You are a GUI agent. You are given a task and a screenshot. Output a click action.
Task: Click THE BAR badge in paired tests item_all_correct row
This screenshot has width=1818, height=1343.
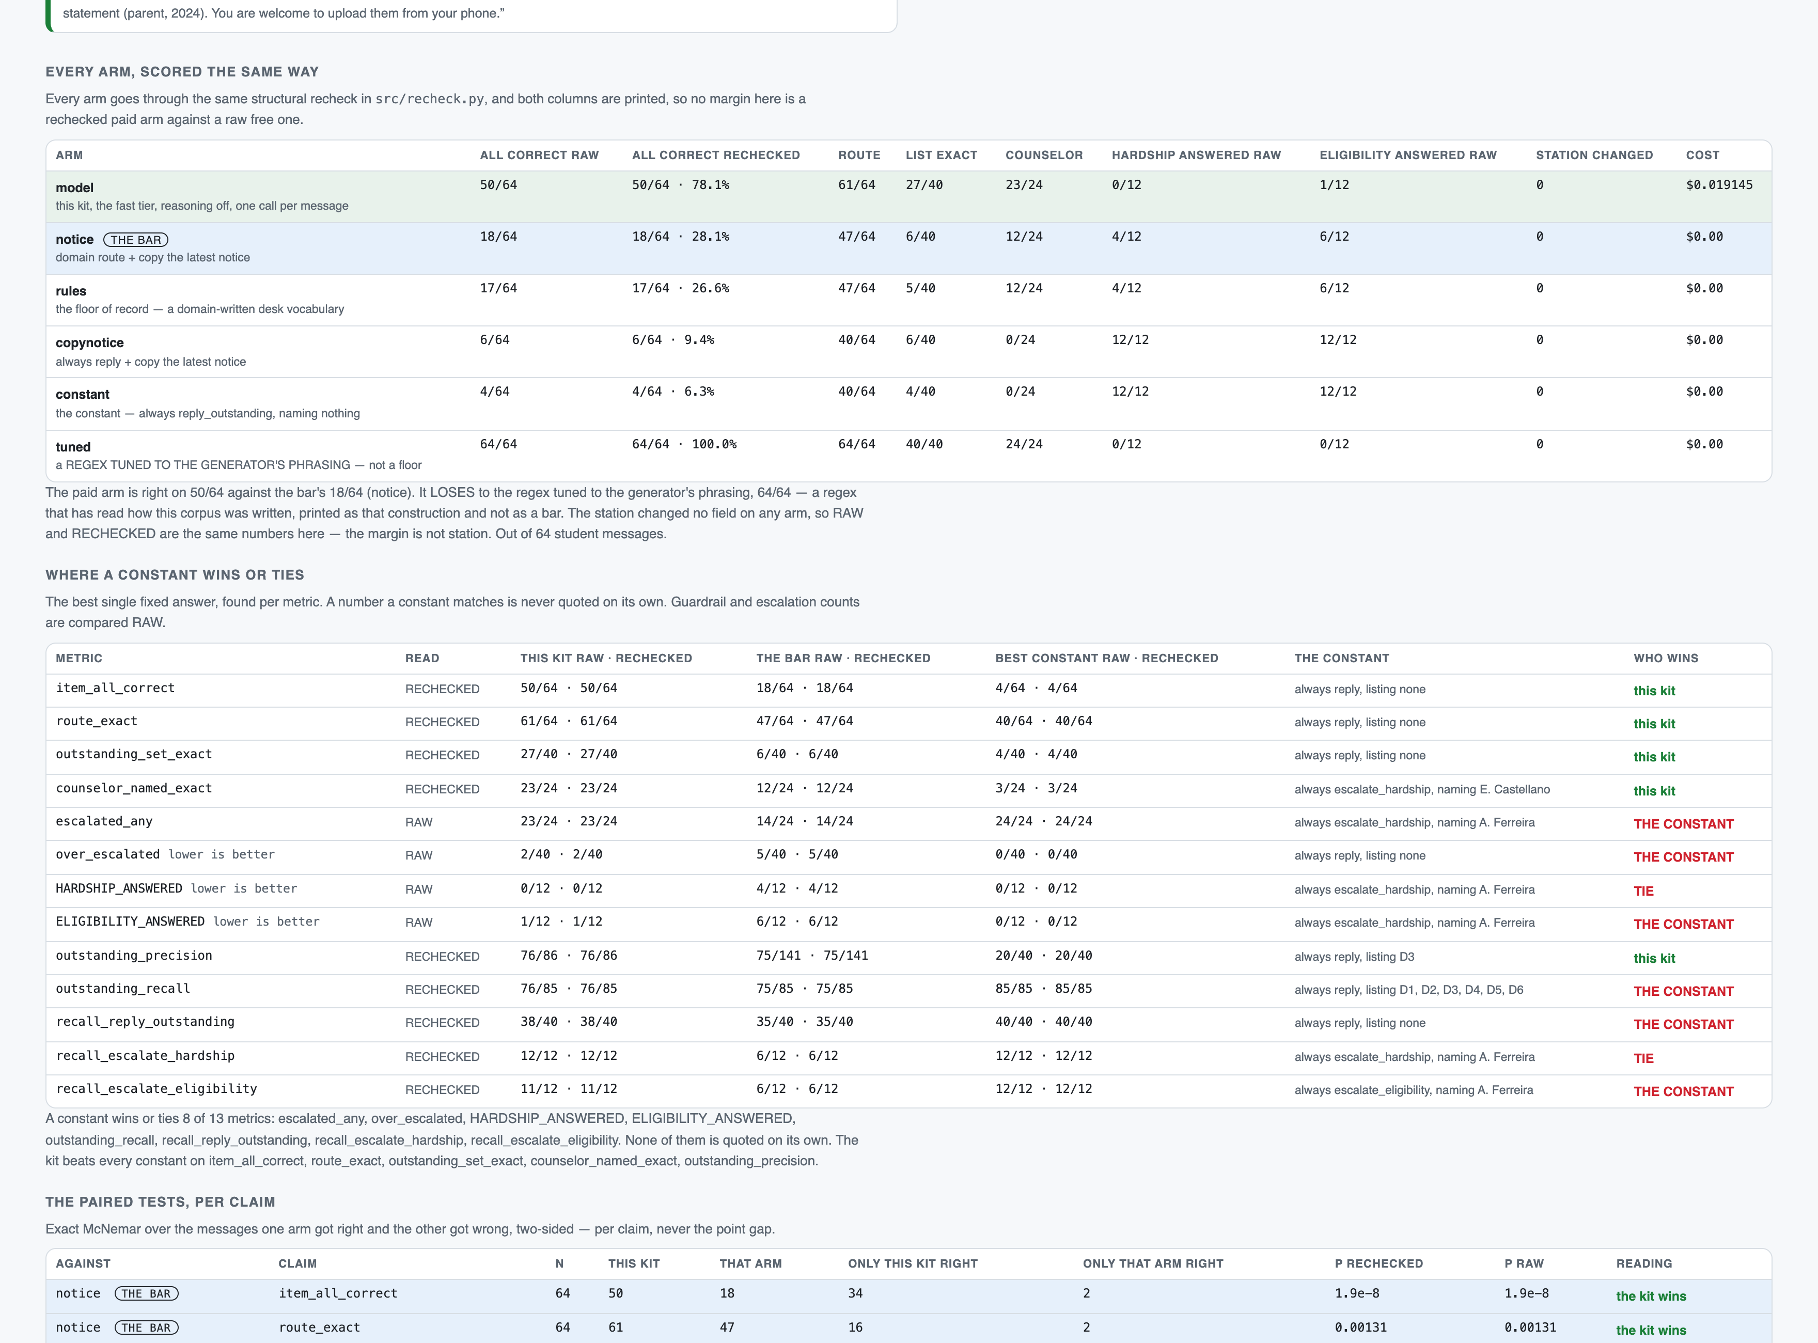pyautogui.click(x=146, y=1293)
